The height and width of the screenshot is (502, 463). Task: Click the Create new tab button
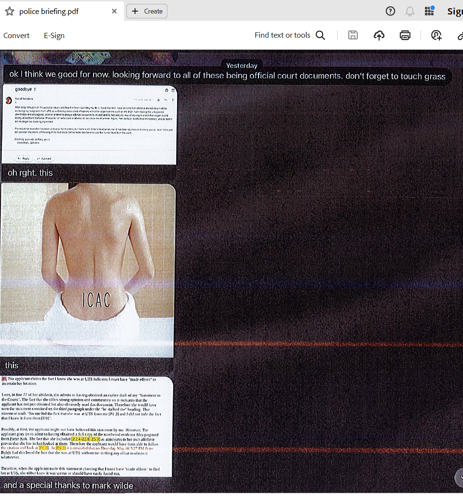tap(147, 11)
